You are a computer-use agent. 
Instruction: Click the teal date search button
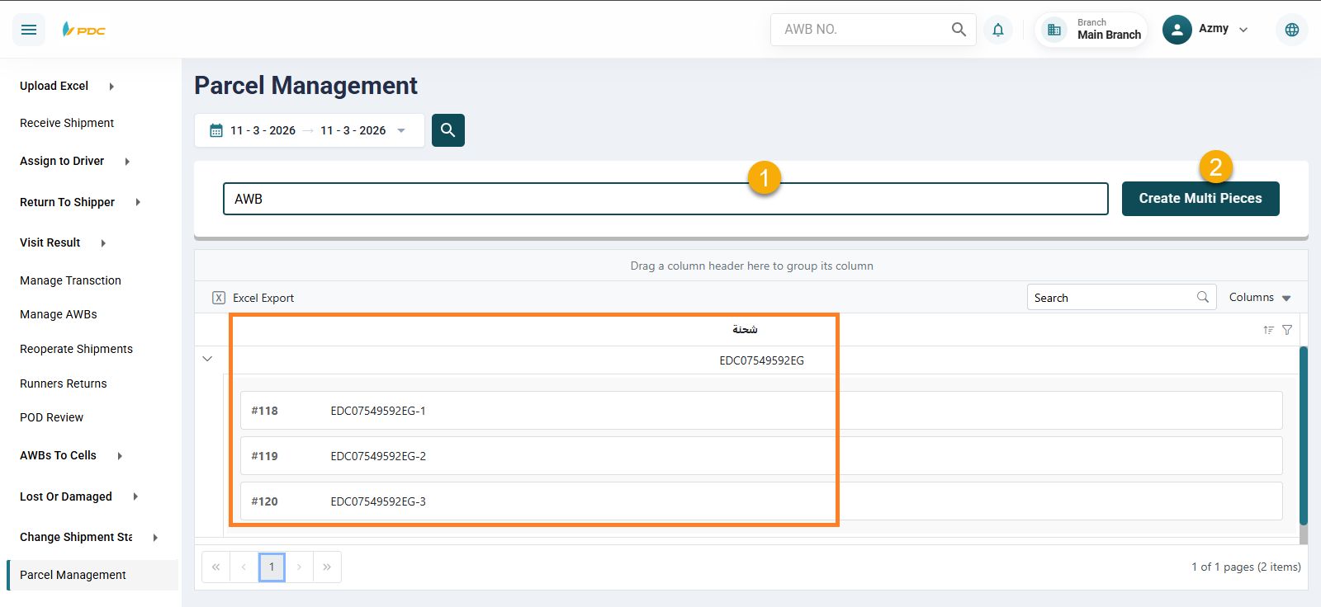pyautogui.click(x=447, y=130)
